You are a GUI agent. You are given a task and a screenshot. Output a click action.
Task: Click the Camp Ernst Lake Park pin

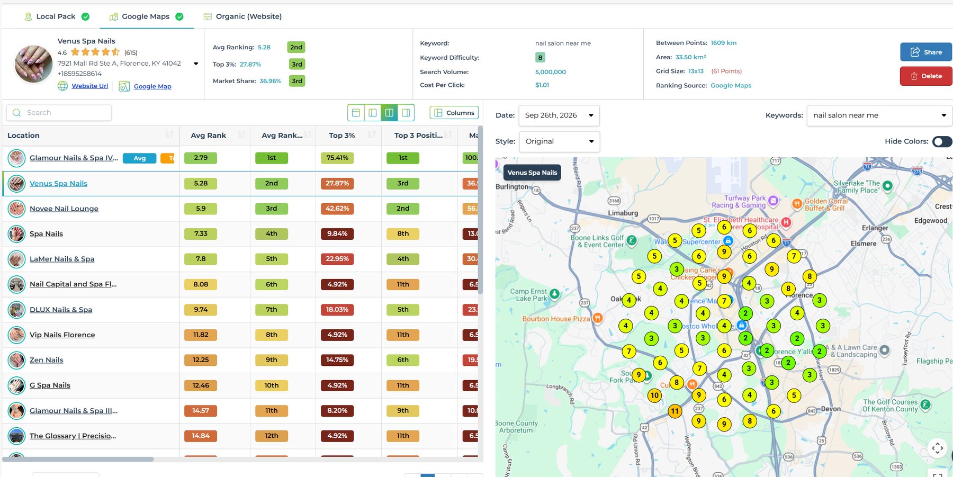tap(554, 294)
